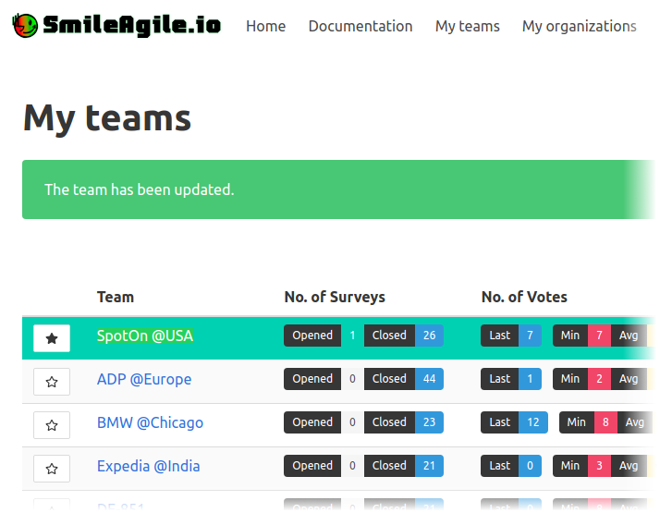Unfavorite SpotOn @USA with the star
This screenshot has width=660, height=513.
pyautogui.click(x=52, y=338)
